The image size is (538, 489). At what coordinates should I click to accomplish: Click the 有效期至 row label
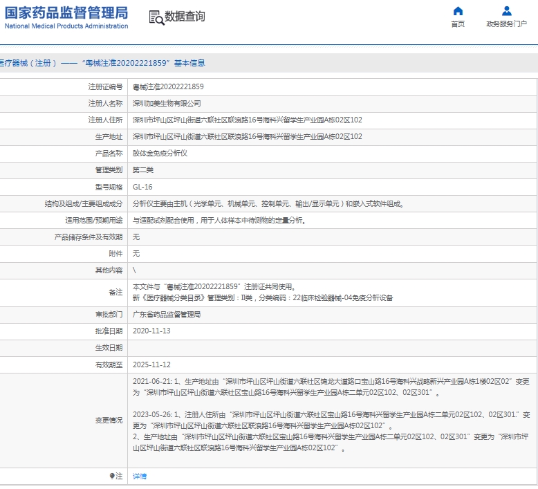click(x=109, y=365)
